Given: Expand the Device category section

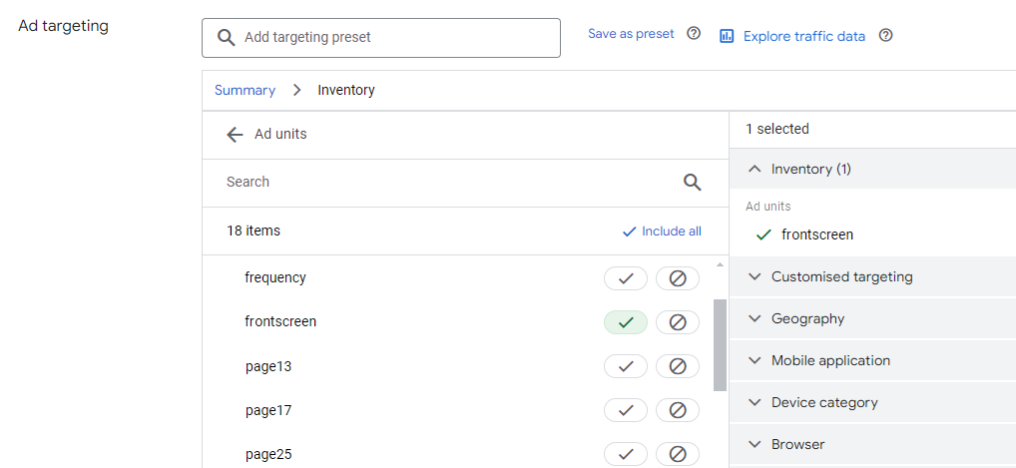Looking at the screenshot, I should (x=872, y=402).
